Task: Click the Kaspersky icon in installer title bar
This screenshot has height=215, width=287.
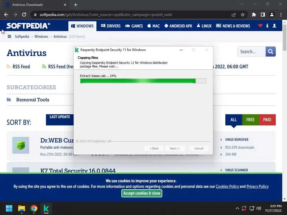Action: 77,50
